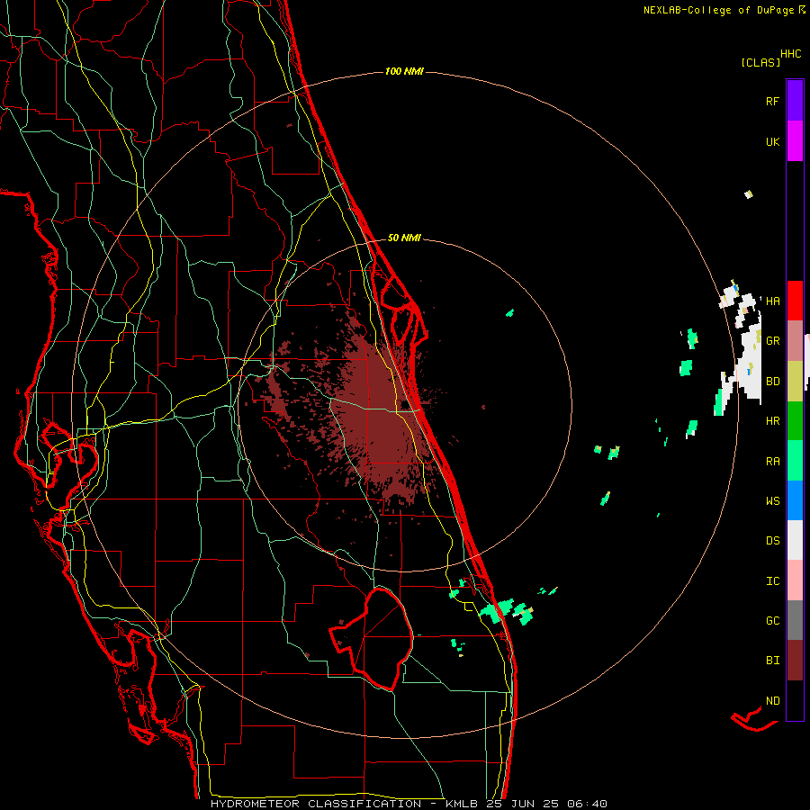Click the 'HA' legend label
Viewport: 810px width, 810px height.
[x=772, y=301]
